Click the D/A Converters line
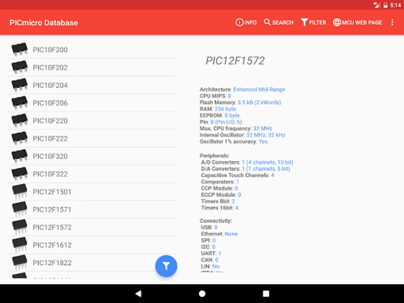This screenshot has width=404, height=303. [245, 169]
